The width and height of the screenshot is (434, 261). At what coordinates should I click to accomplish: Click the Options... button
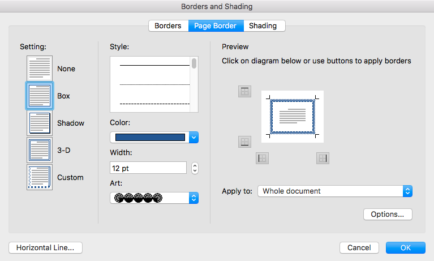[x=388, y=214]
